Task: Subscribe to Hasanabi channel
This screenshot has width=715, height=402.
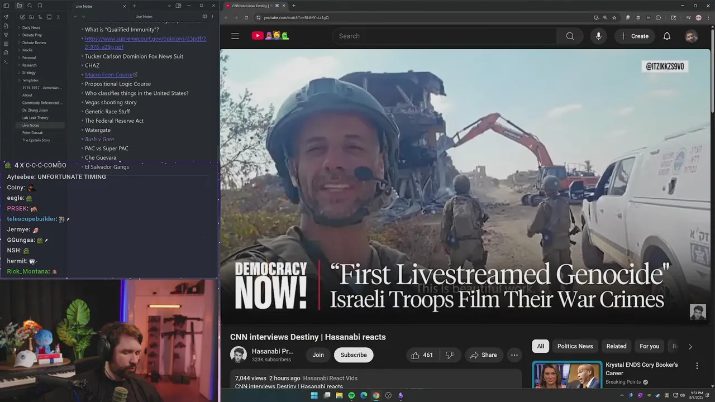Action: click(354, 355)
